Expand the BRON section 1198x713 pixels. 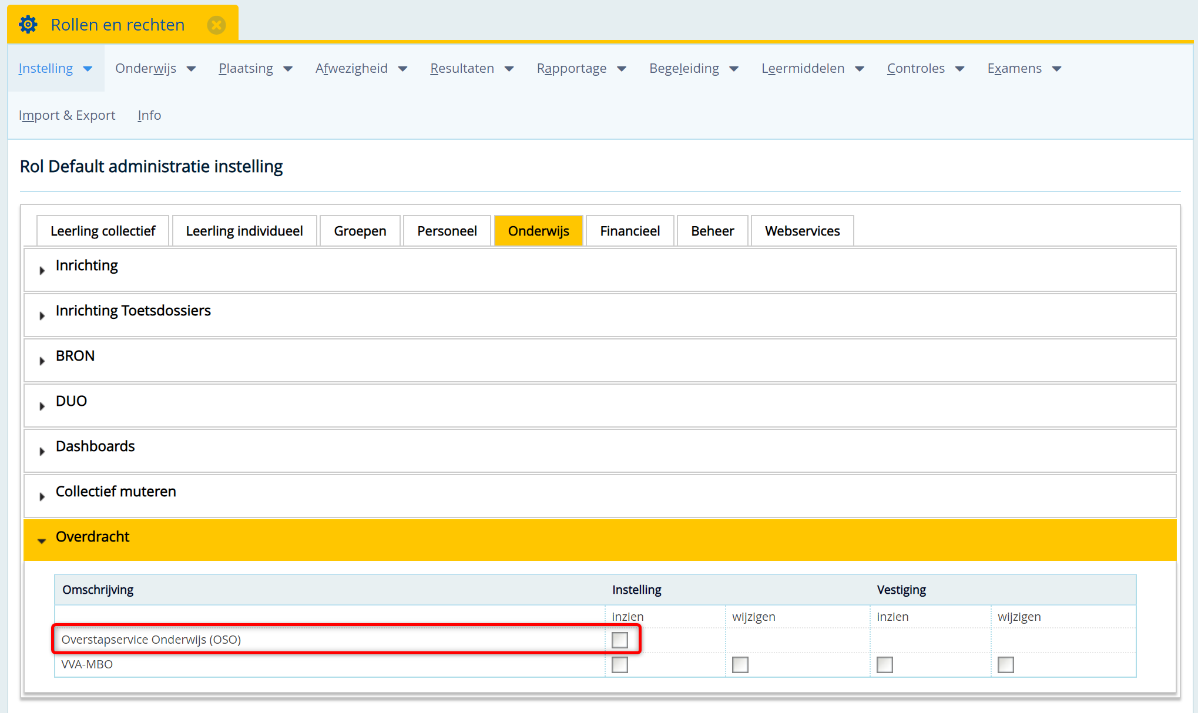tap(600, 360)
